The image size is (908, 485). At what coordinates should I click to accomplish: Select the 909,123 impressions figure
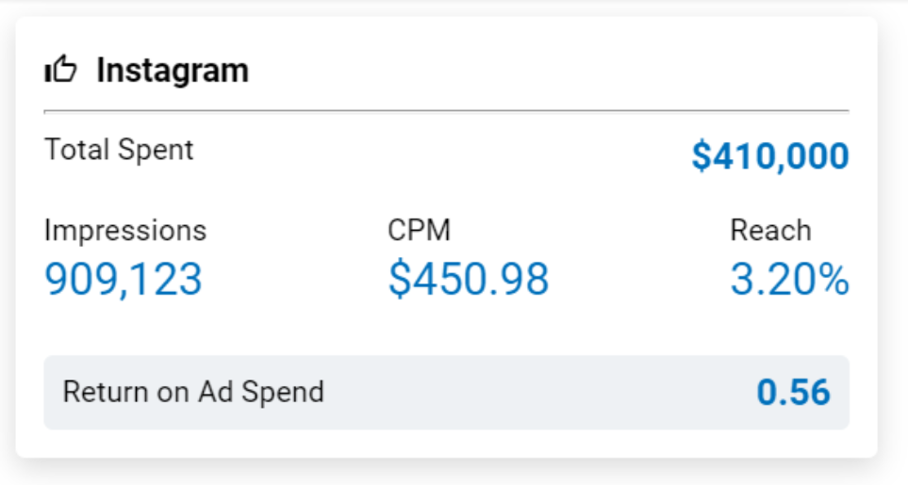pos(124,279)
